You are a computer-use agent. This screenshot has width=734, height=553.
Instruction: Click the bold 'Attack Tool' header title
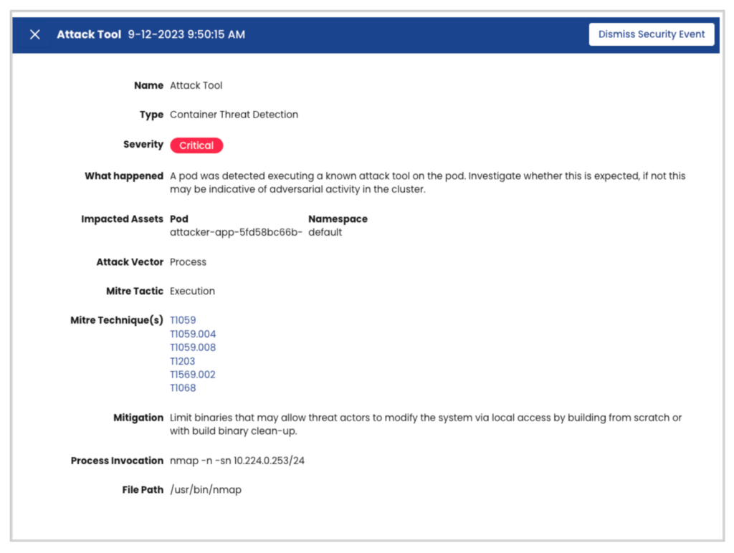click(x=89, y=34)
